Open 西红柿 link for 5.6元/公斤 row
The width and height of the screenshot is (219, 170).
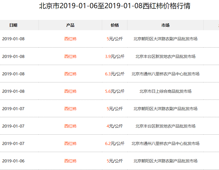coord(70,91)
